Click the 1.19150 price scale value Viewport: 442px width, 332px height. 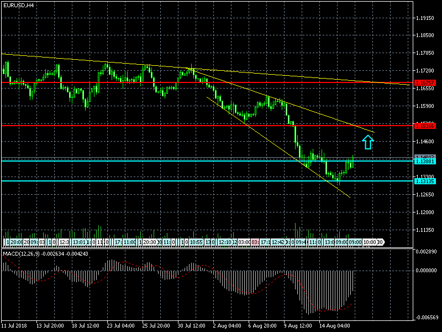[427, 18]
